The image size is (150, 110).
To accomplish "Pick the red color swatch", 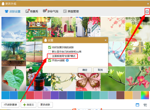I will point(30,95).
